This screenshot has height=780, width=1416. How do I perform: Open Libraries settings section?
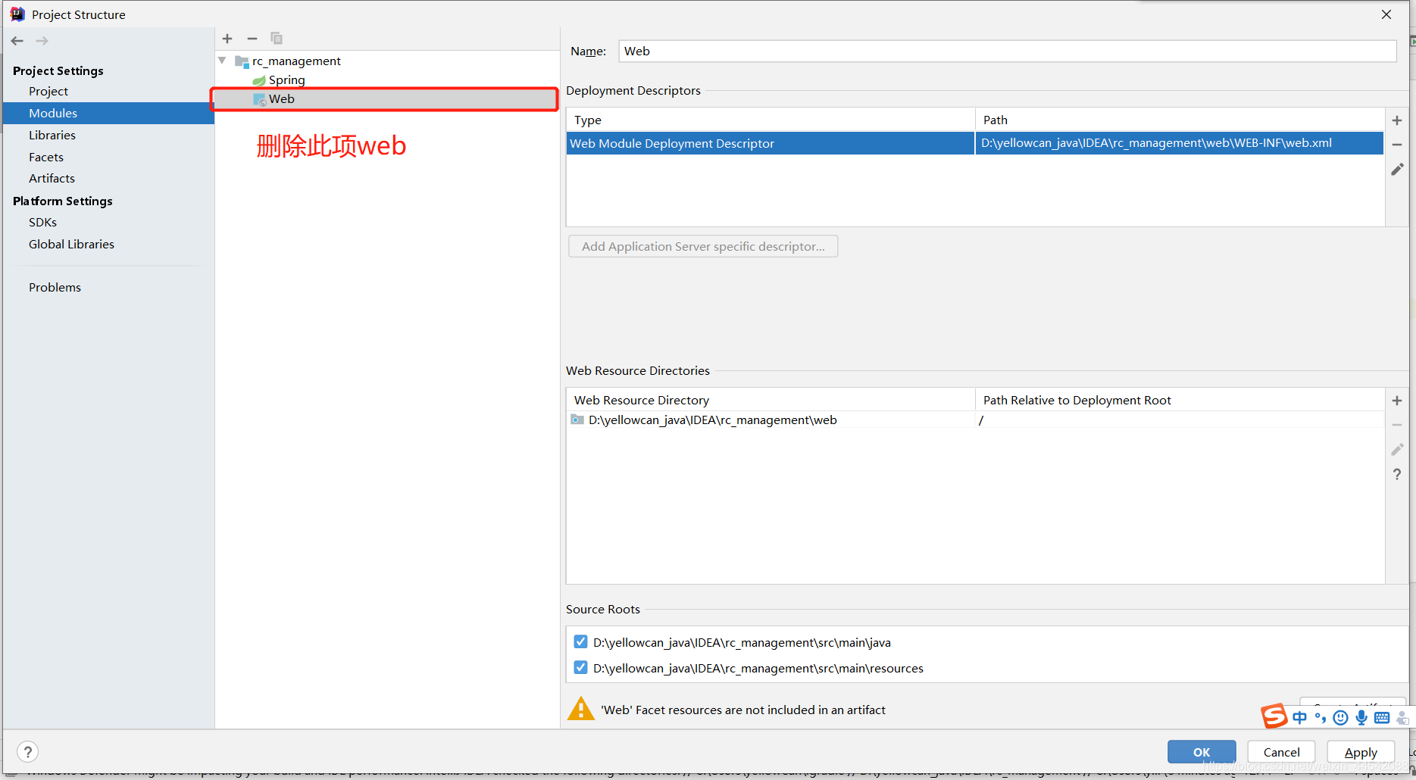[52, 135]
